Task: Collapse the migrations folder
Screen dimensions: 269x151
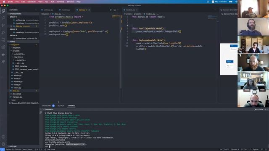Action: click(x=18, y=57)
